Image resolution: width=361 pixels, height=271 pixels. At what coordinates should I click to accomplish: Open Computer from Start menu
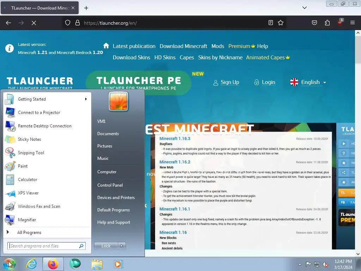tap(107, 172)
